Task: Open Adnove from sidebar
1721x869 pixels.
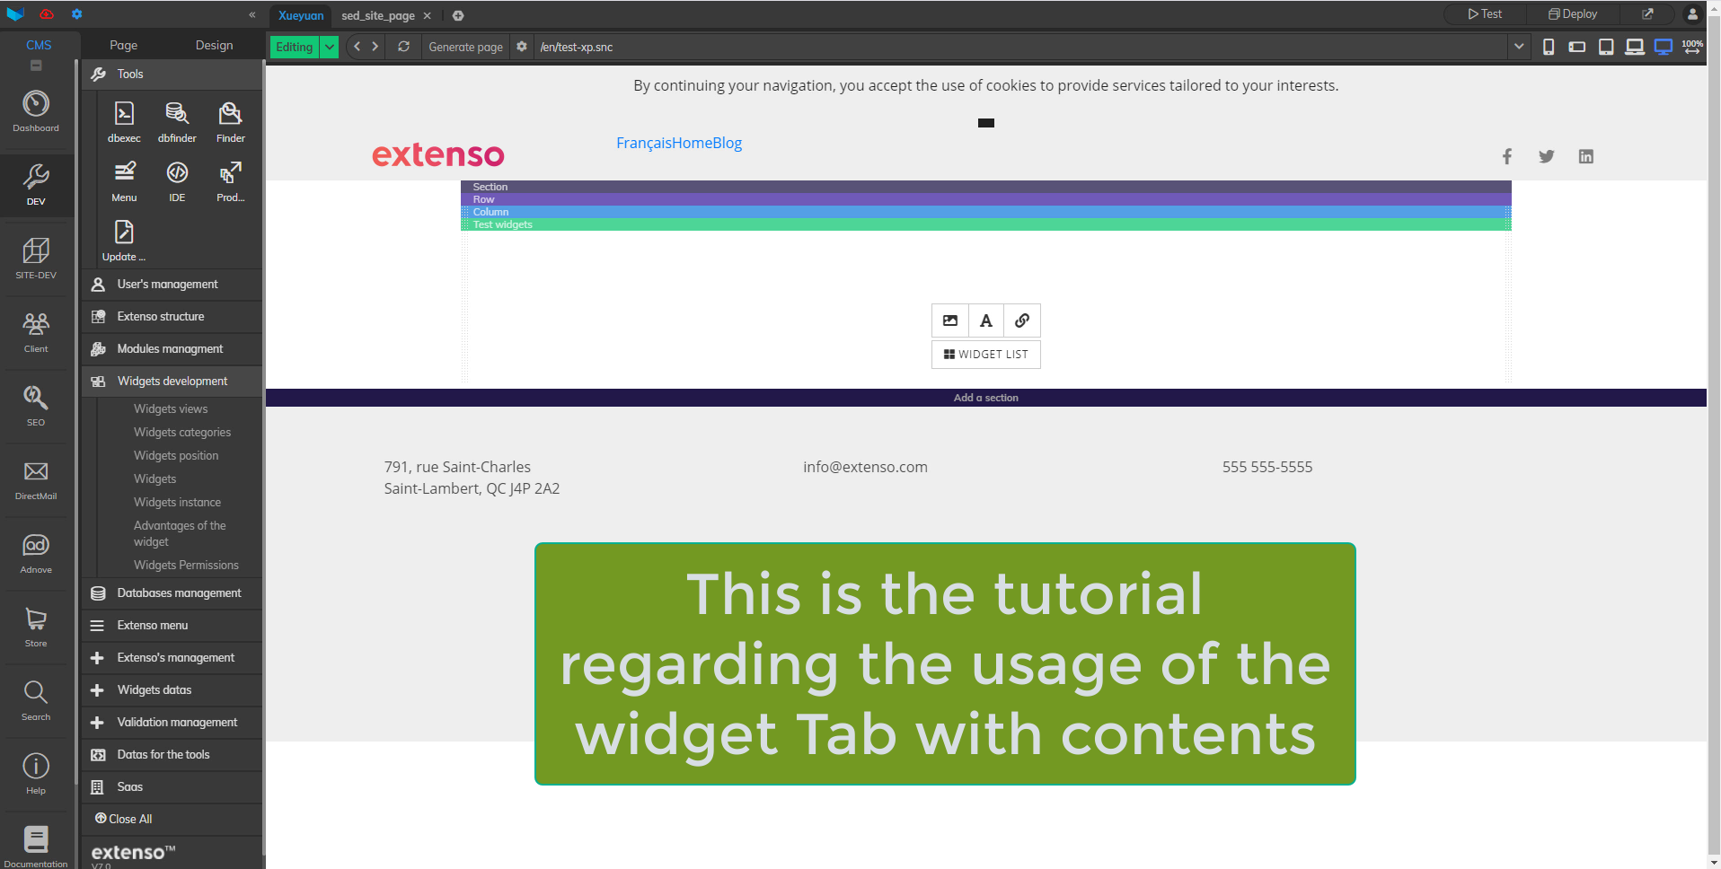Action: tap(36, 553)
